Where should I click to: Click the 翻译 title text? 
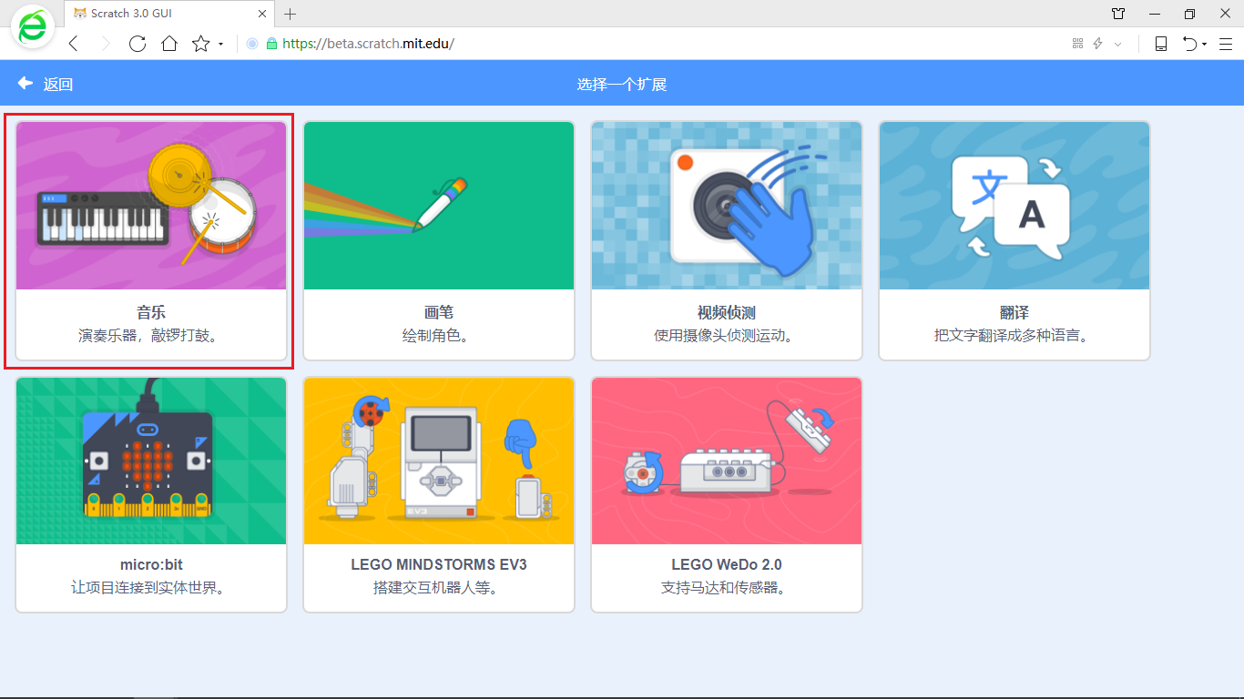coord(1015,313)
